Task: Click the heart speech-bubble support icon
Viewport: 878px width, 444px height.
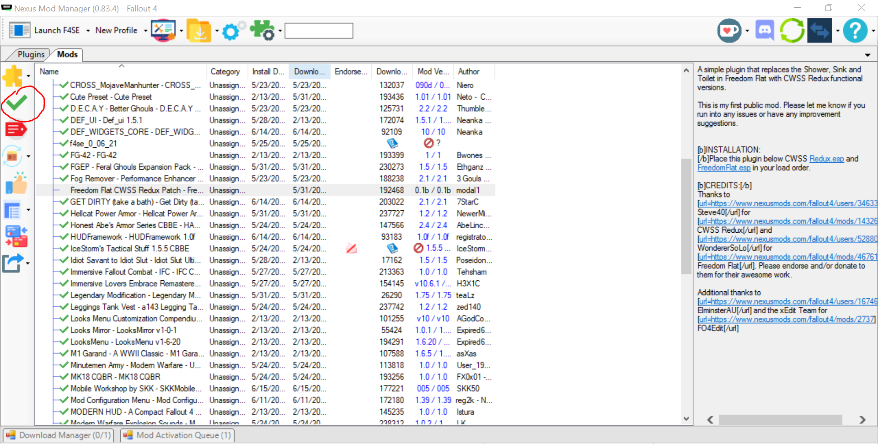Action: [729, 31]
